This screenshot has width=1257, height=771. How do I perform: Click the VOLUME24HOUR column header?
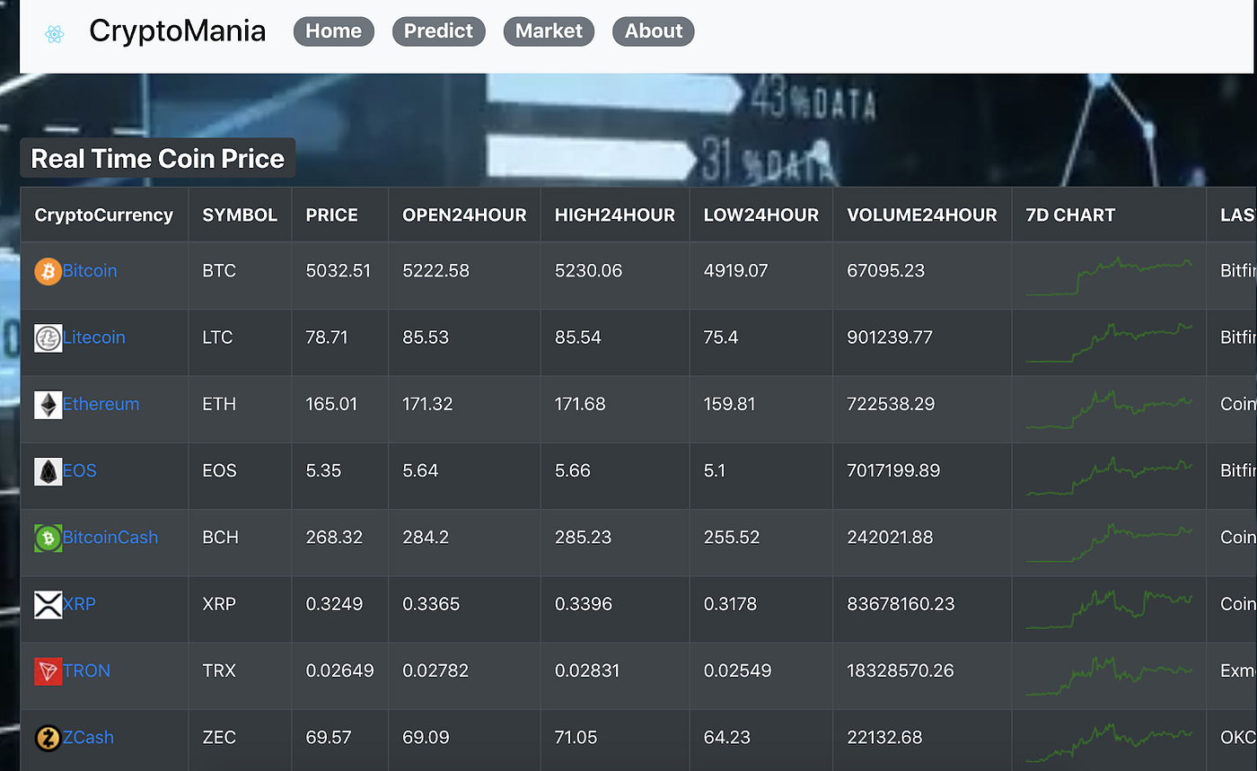(921, 215)
